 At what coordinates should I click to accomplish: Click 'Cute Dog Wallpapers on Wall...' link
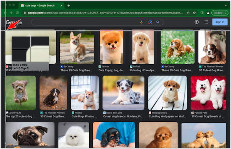pos(167,116)
